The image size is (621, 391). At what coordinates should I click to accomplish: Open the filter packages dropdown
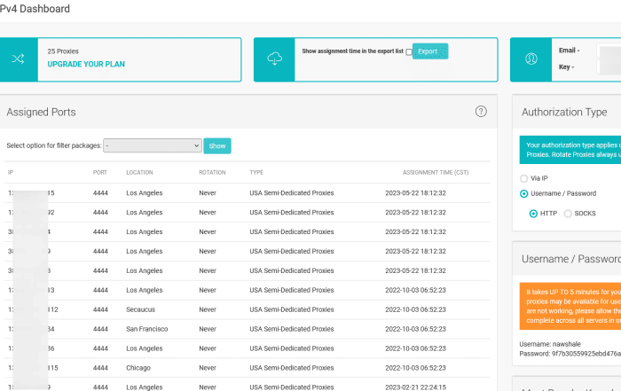coord(153,145)
